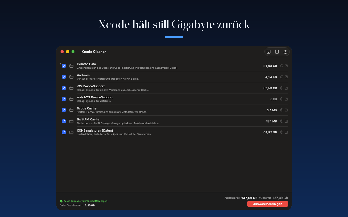348x217 pixels.
Task: Click the Derived Data folder icon
Action: 72,66
